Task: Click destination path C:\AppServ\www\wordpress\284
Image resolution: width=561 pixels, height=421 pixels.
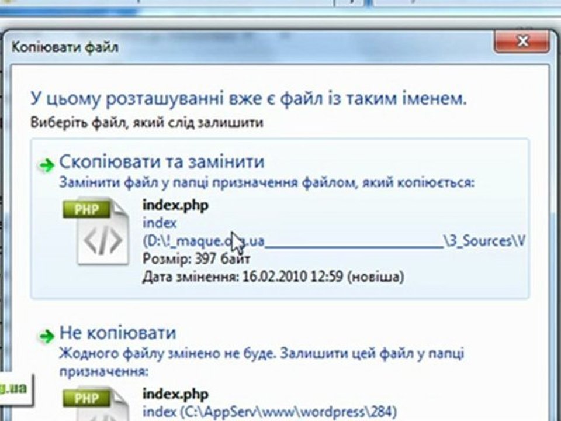Action: pos(269,412)
